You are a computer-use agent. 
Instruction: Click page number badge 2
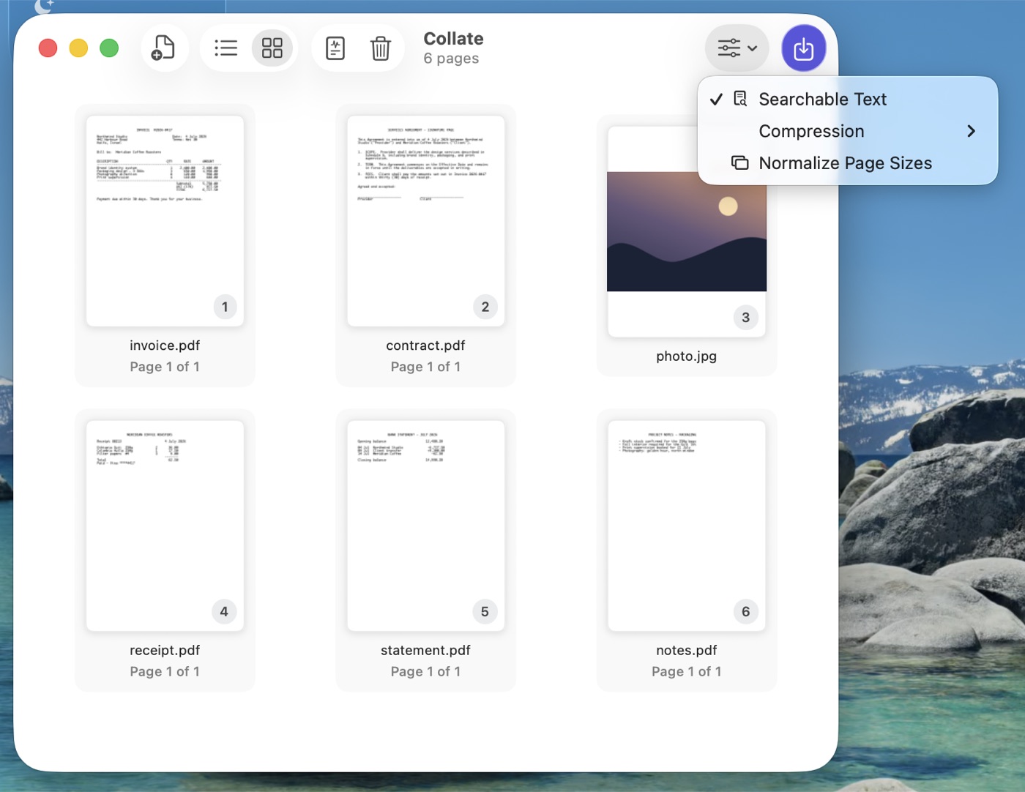(x=485, y=307)
